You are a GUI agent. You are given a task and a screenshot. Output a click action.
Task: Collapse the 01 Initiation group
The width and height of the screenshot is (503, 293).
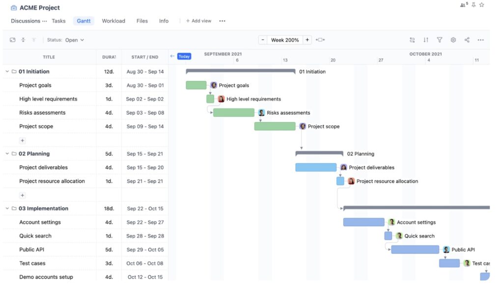click(x=7, y=72)
